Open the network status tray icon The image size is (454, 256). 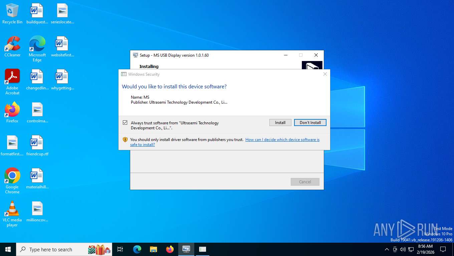click(x=411, y=249)
